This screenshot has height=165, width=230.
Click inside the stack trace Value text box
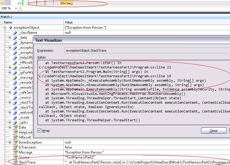(134, 92)
